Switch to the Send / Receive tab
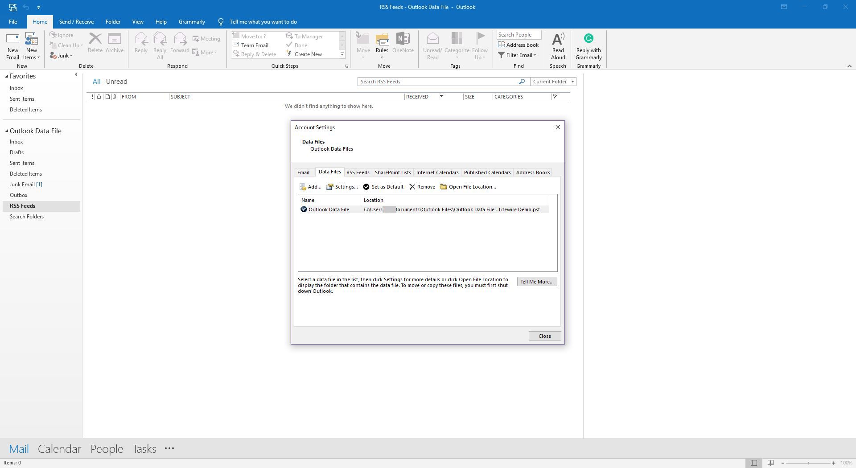 pos(76,22)
